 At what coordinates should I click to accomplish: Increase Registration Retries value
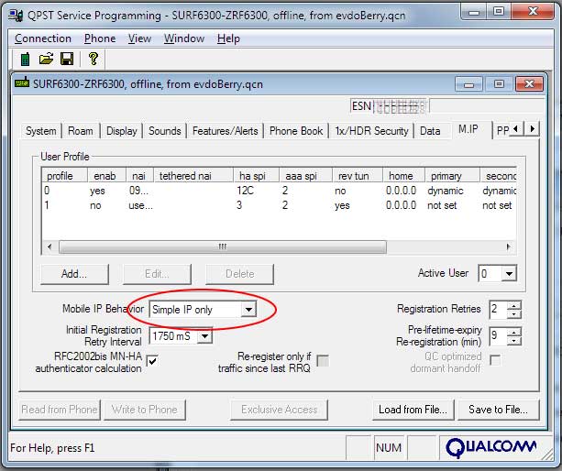(514, 306)
